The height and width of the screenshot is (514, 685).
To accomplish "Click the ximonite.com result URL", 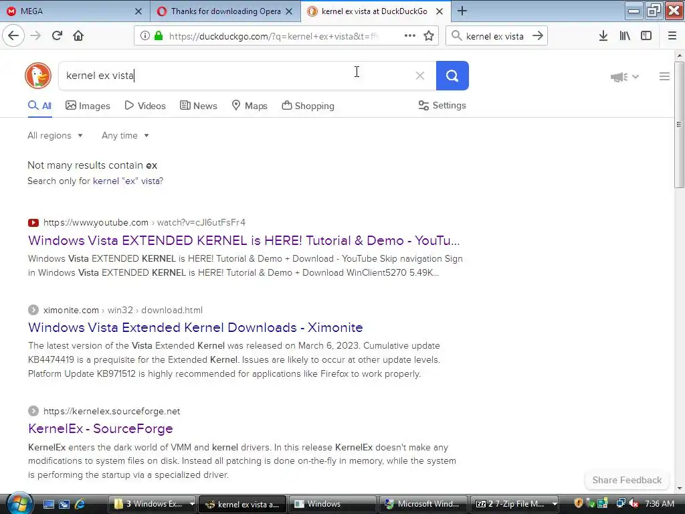I will [x=123, y=311].
